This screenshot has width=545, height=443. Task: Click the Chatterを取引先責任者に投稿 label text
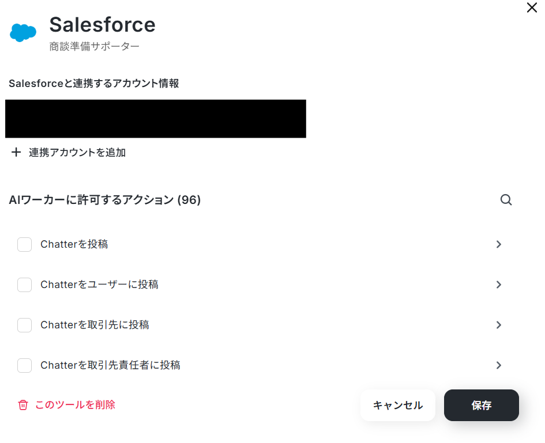point(111,365)
